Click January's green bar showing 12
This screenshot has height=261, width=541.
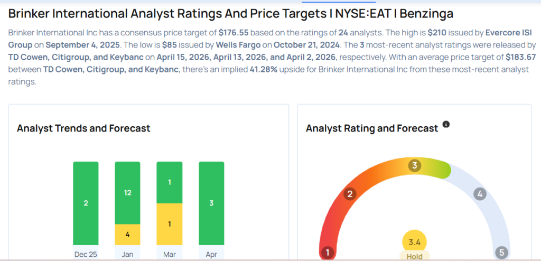[x=127, y=192]
